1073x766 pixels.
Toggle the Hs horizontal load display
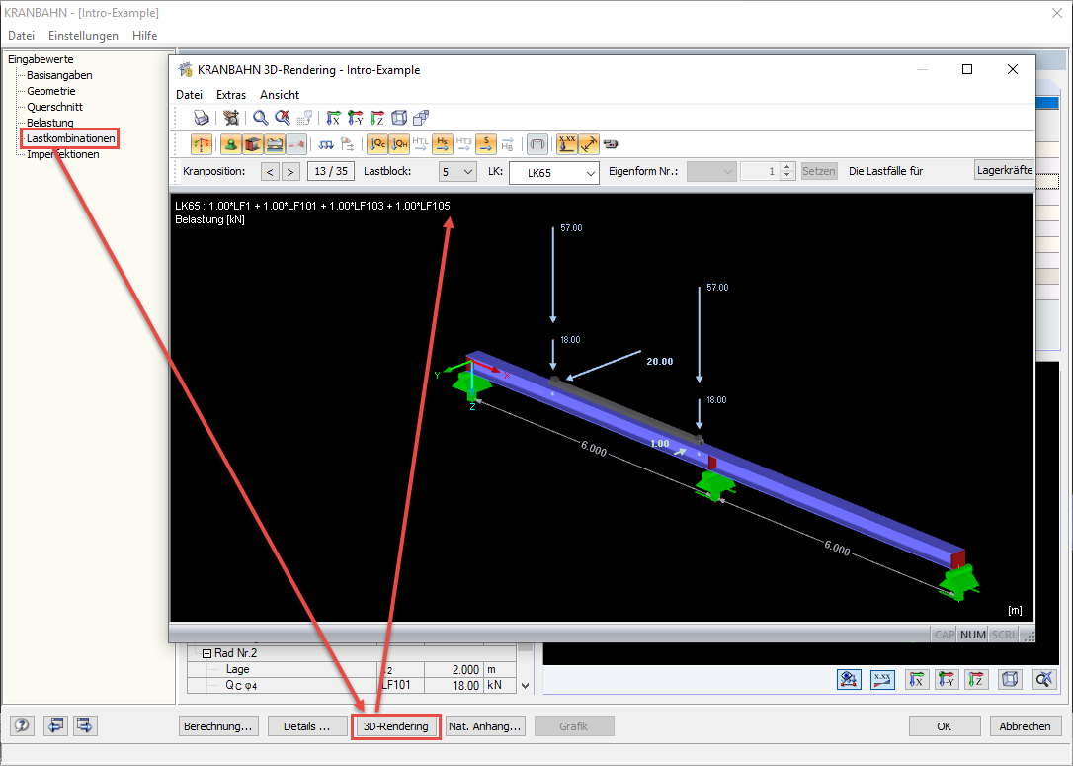click(442, 144)
